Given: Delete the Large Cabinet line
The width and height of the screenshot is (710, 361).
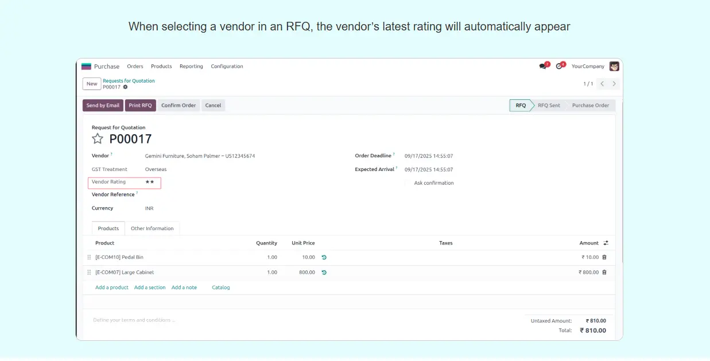Looking at the screenshot, I should pos(604,273).
